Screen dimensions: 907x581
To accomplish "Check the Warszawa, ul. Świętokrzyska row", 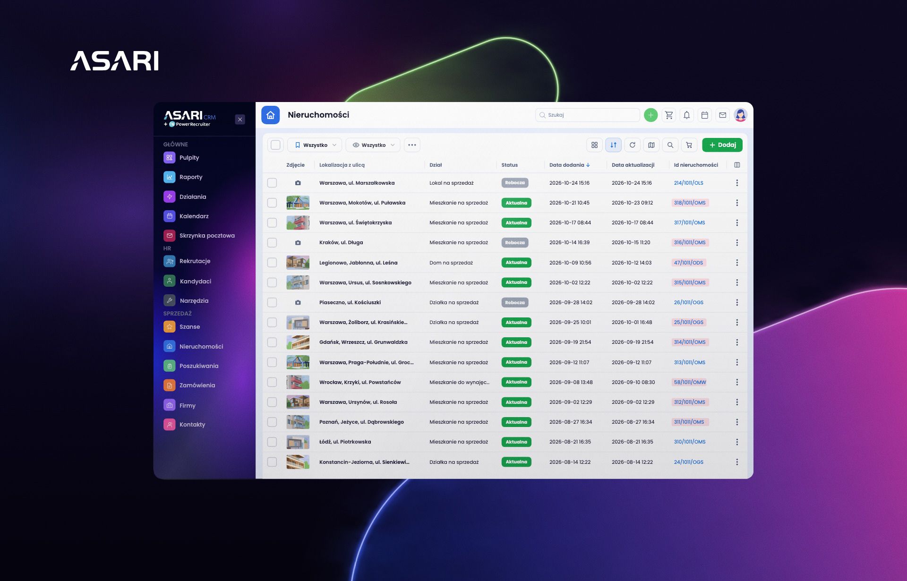I will tap(272, 222).
